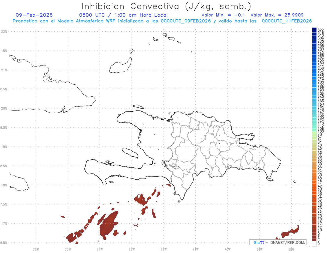Screen dimensions: 327x253
Task: Click the '322' color scale label
Action: (x=321, y=29)
